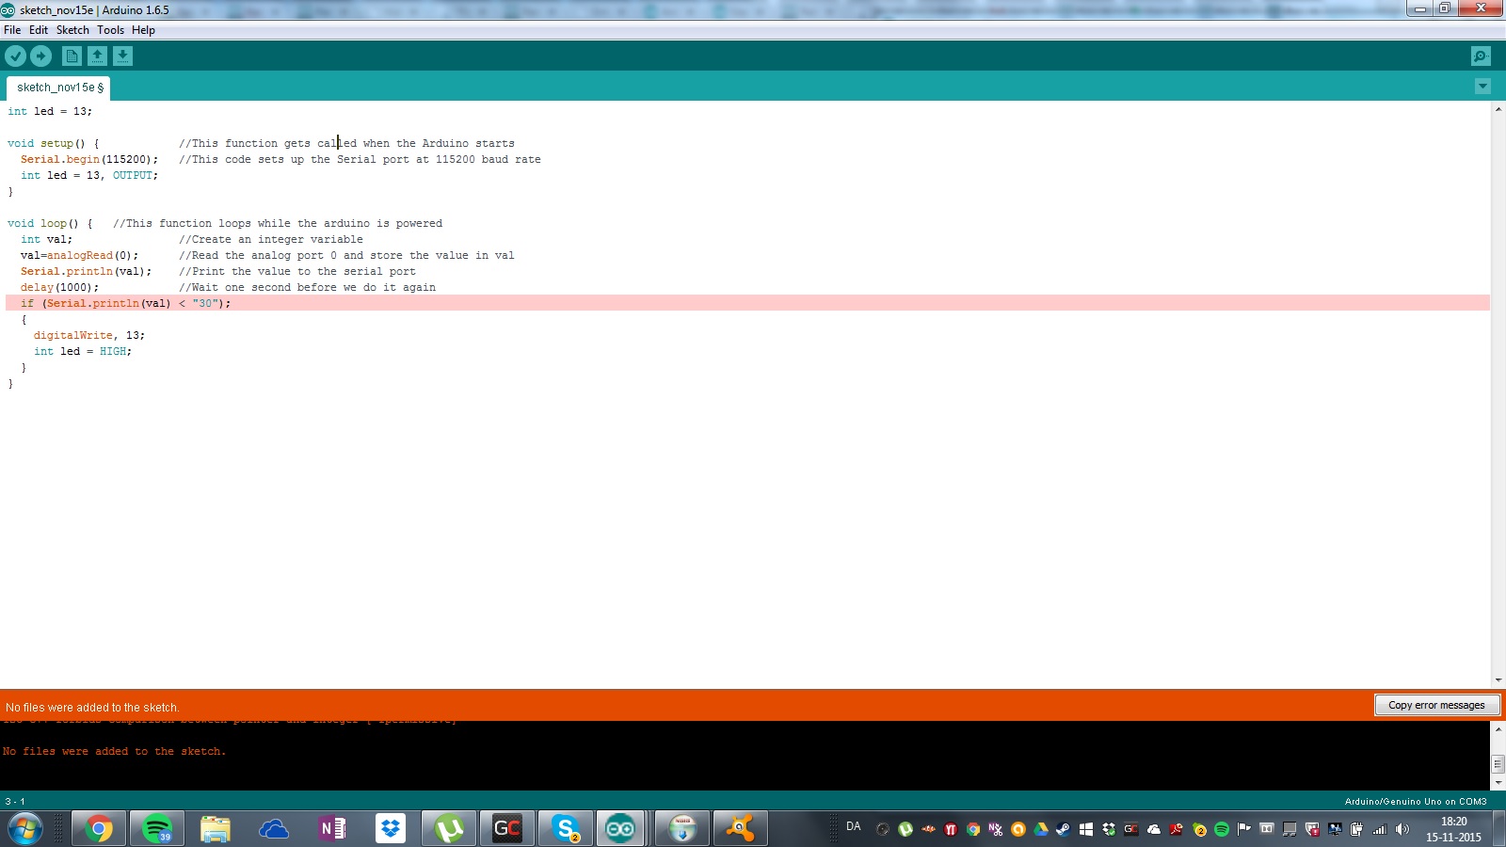Open Windows Explorer from the taskbar
The width and height of the screenshot is (1506, 847).
click(x=216, y=829)
